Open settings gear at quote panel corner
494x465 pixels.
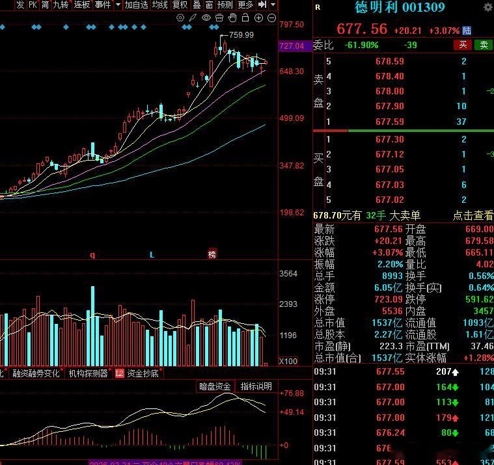click(x=488, y=7)
